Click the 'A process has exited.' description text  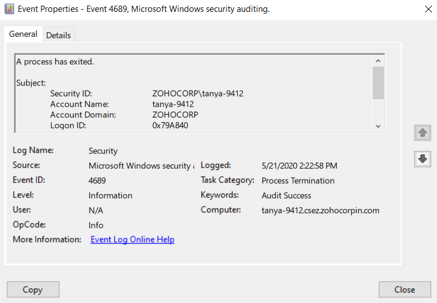pyautogui.click(x=55, y=62)
